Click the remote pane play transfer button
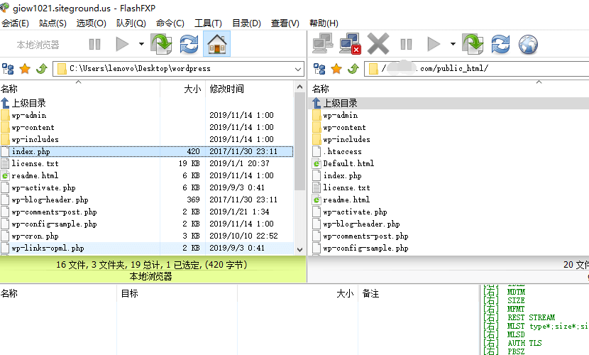This screenshot has height=355, width=589. click(434, 44)
